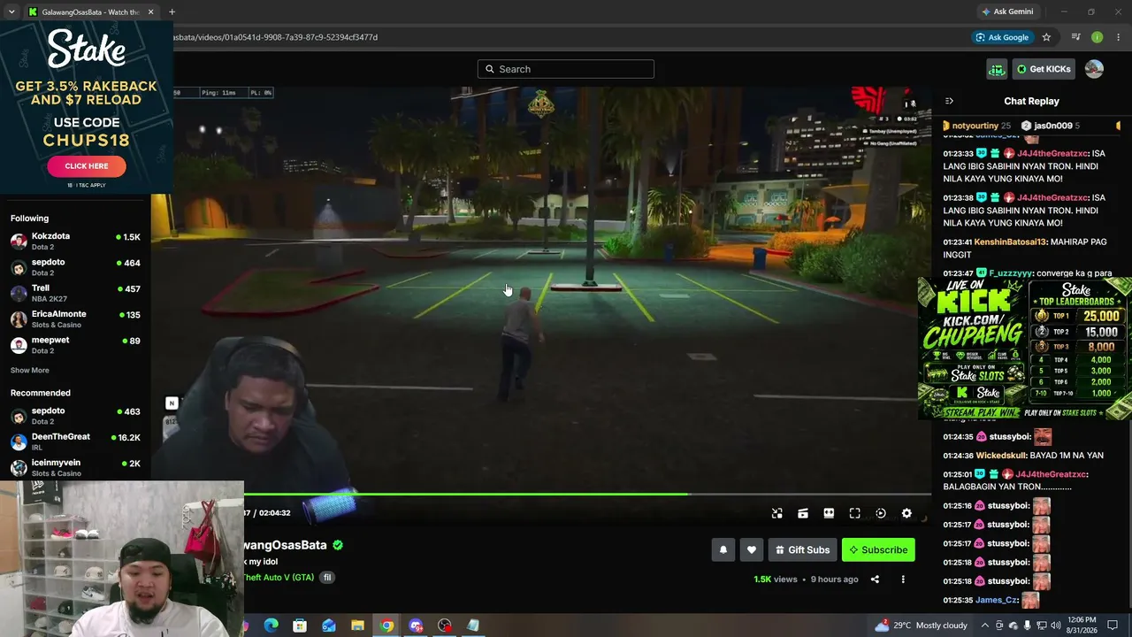Open Microsoft Store from the taskbar

pos(300,625)
